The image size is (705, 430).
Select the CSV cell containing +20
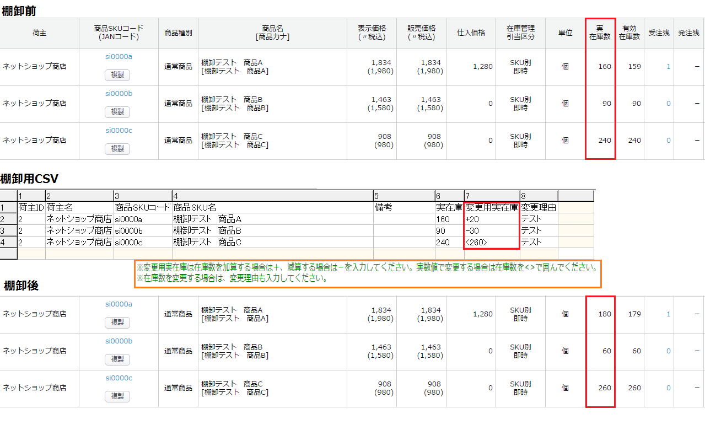pyautogui.click(x=491, y=219)
